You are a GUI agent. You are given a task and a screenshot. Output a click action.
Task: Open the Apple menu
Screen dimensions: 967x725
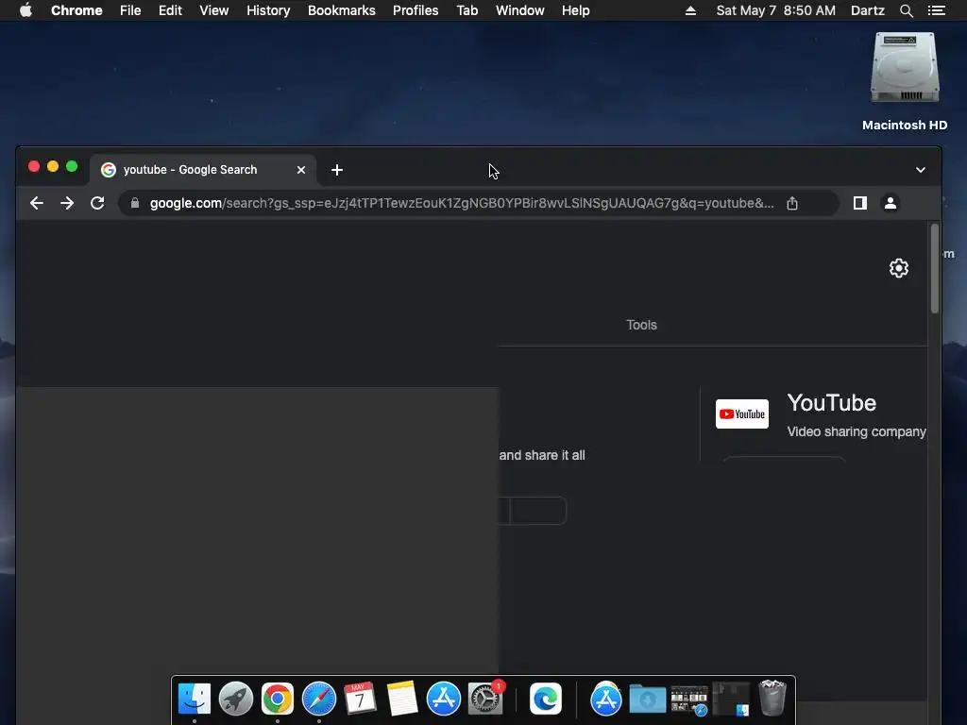point(25,10)
